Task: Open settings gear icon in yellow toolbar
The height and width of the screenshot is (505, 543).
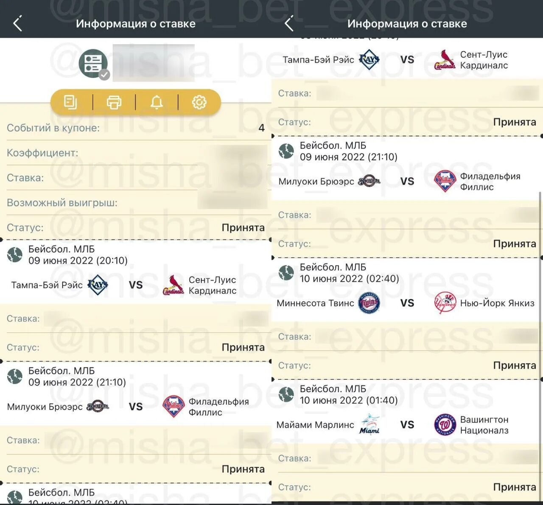Action: point(199,102)
